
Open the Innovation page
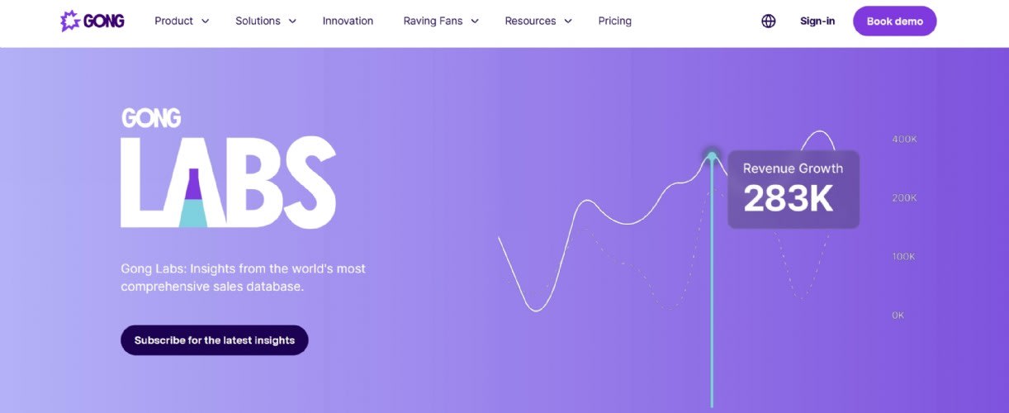[348, 21]
